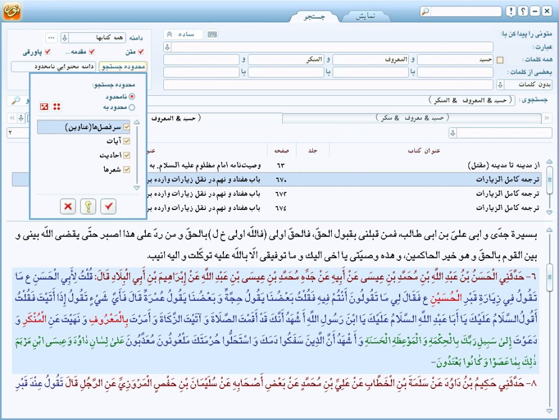Switch to the جستجو tab
Image resolution: width=559 pixels, height=420 pixels.
coord(314,16)
